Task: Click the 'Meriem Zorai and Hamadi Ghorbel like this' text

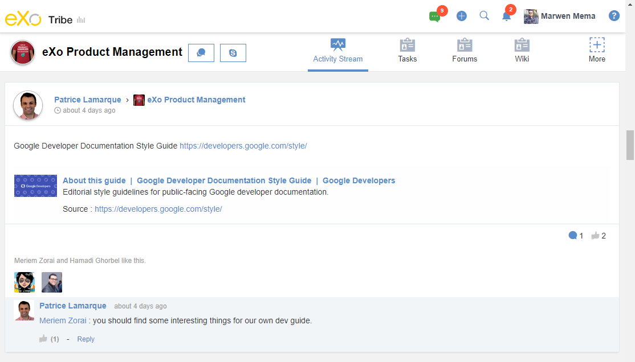Action: click(80, 261)
